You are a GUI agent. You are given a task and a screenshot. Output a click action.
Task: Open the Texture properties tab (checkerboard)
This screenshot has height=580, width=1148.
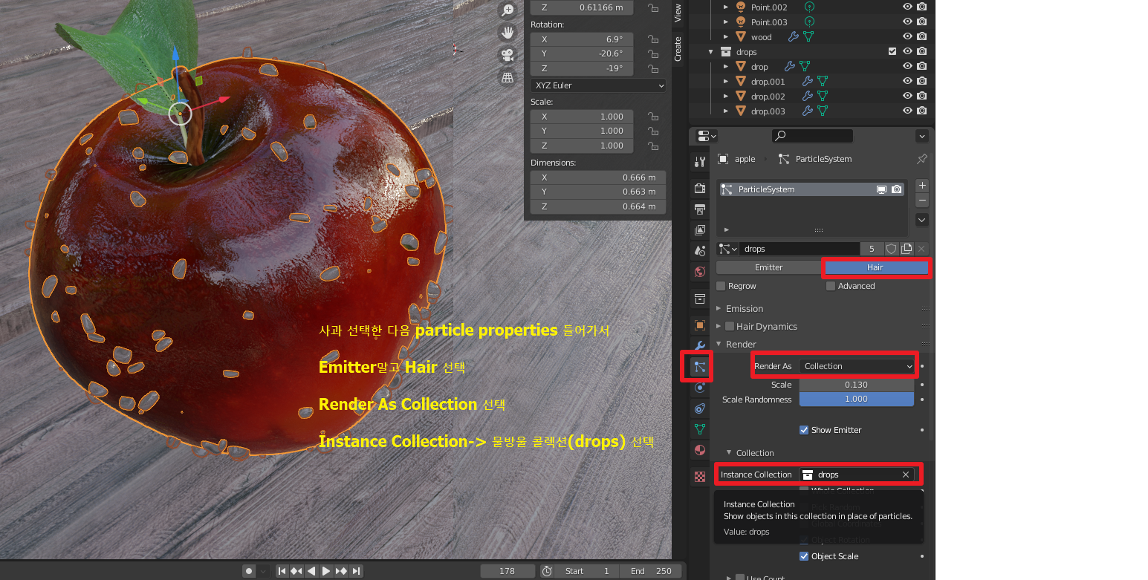699,477
